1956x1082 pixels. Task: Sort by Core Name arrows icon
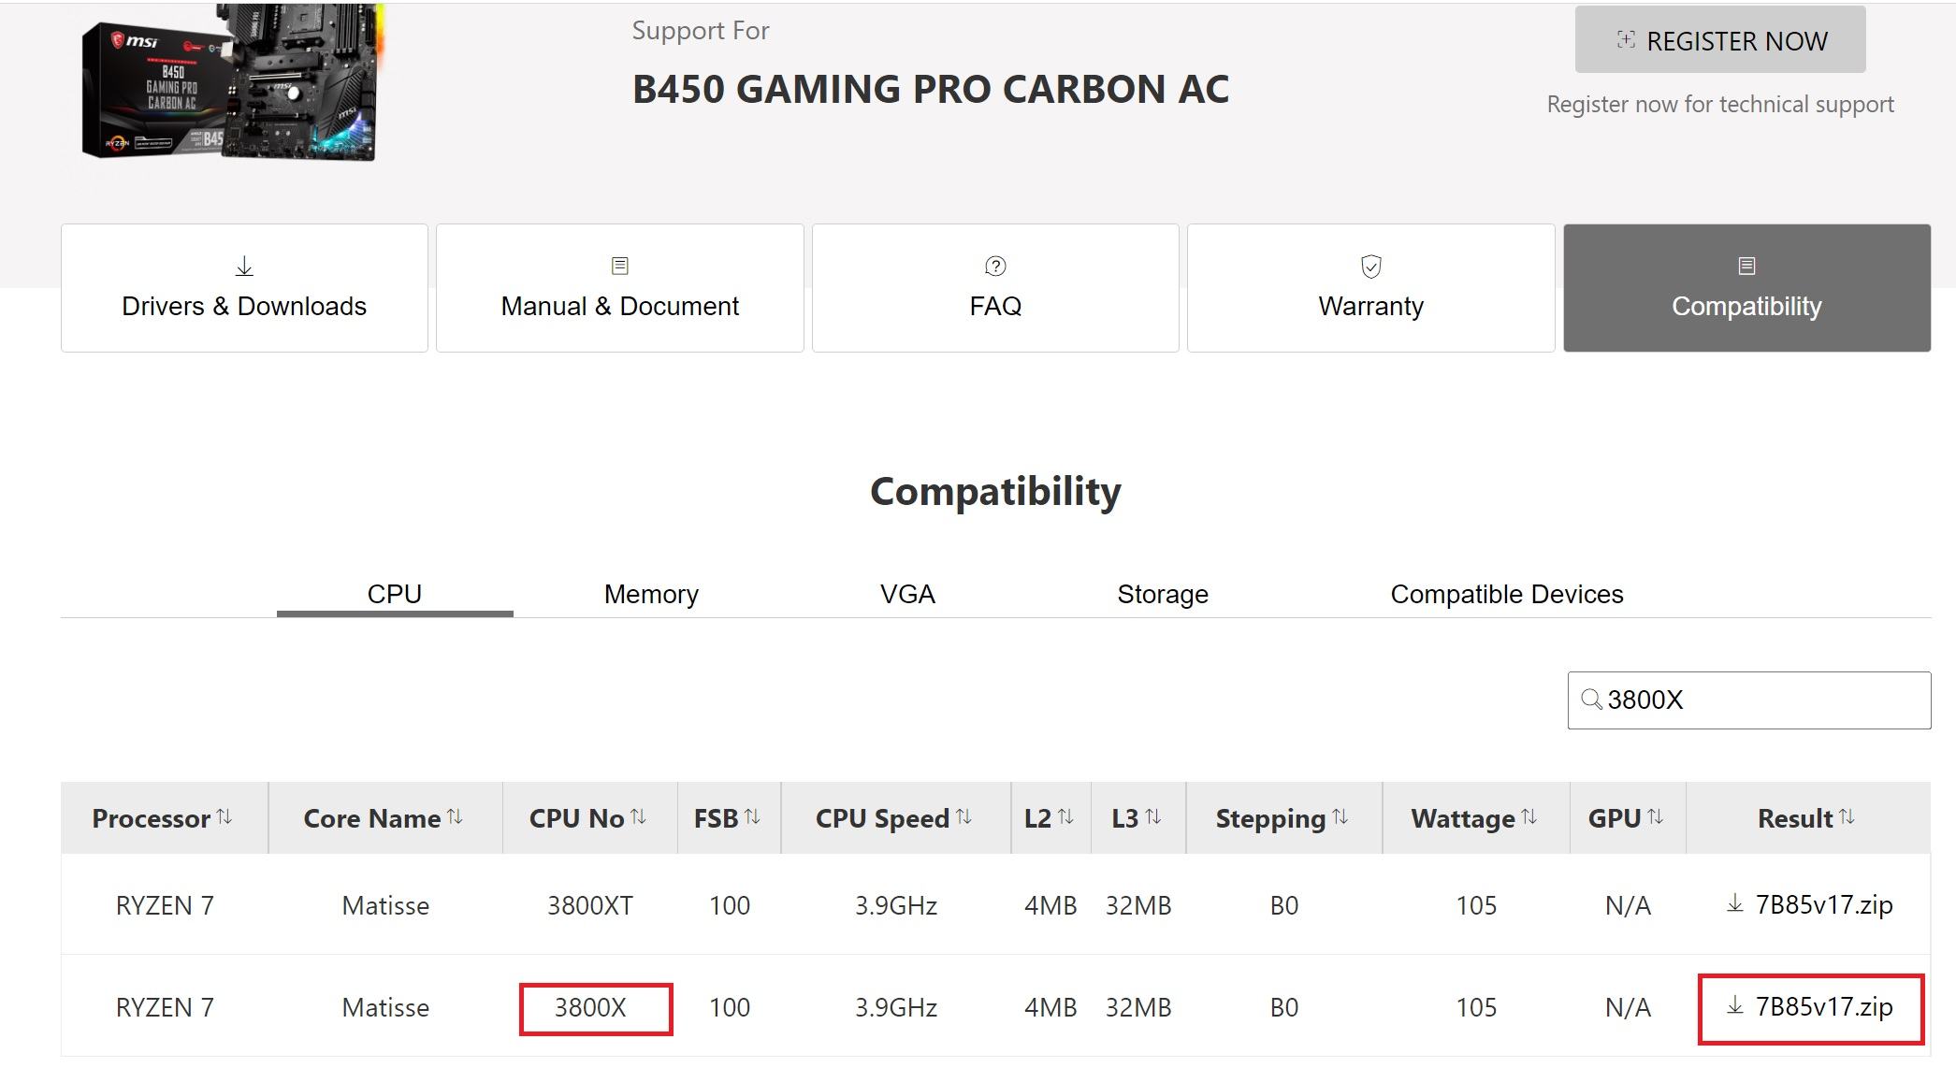tap(455, 817)
